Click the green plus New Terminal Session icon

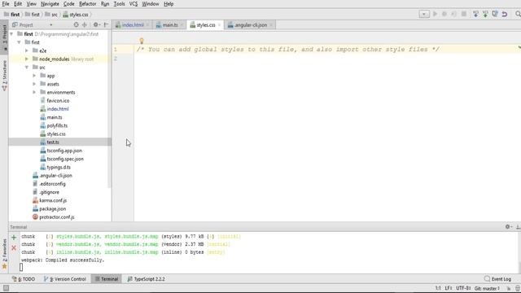click(x=14, y=238)
